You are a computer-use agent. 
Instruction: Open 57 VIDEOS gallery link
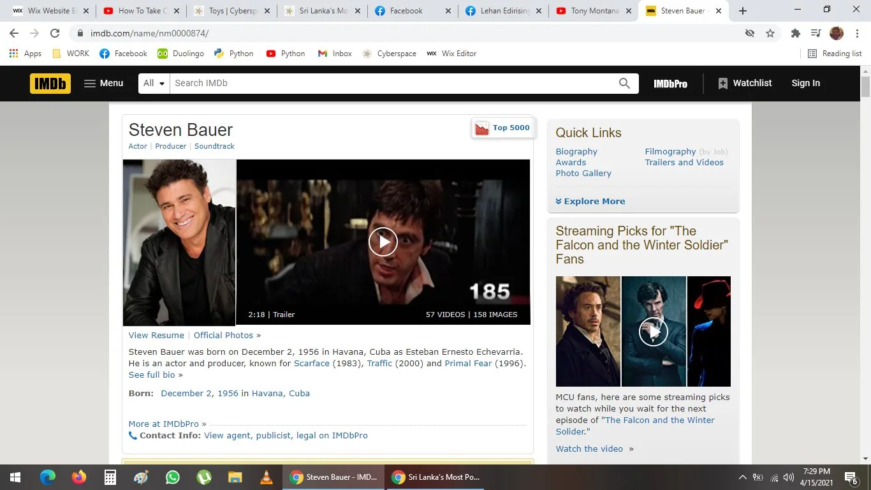(446, 315)
